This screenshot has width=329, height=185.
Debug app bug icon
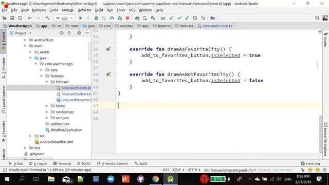point(96,18)
